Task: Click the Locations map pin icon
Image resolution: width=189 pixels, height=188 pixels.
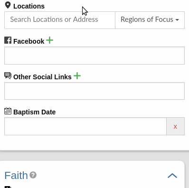Action: 8,5
